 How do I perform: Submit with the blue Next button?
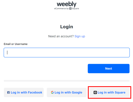tap(109, 68)
